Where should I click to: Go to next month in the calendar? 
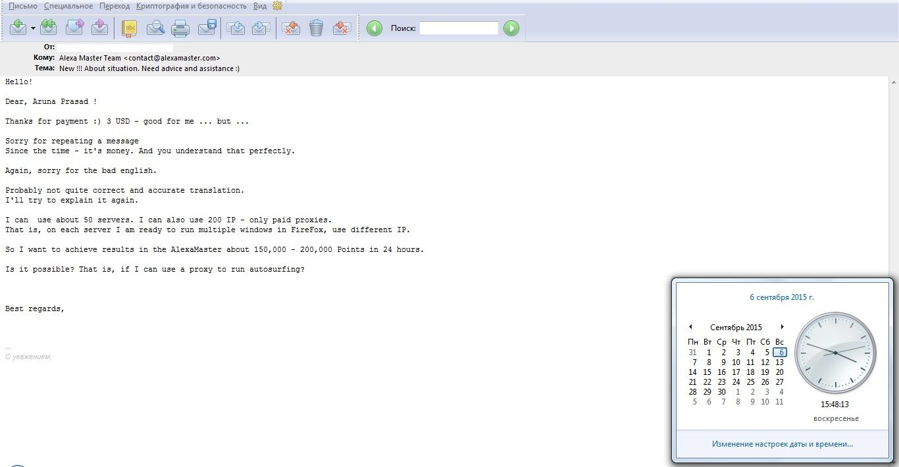(x=782, y=327)
